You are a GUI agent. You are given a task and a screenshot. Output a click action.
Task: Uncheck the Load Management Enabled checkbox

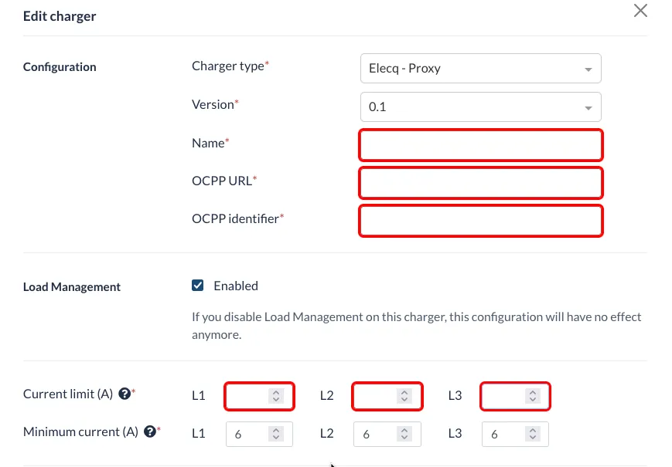click(x=197, y=286)
